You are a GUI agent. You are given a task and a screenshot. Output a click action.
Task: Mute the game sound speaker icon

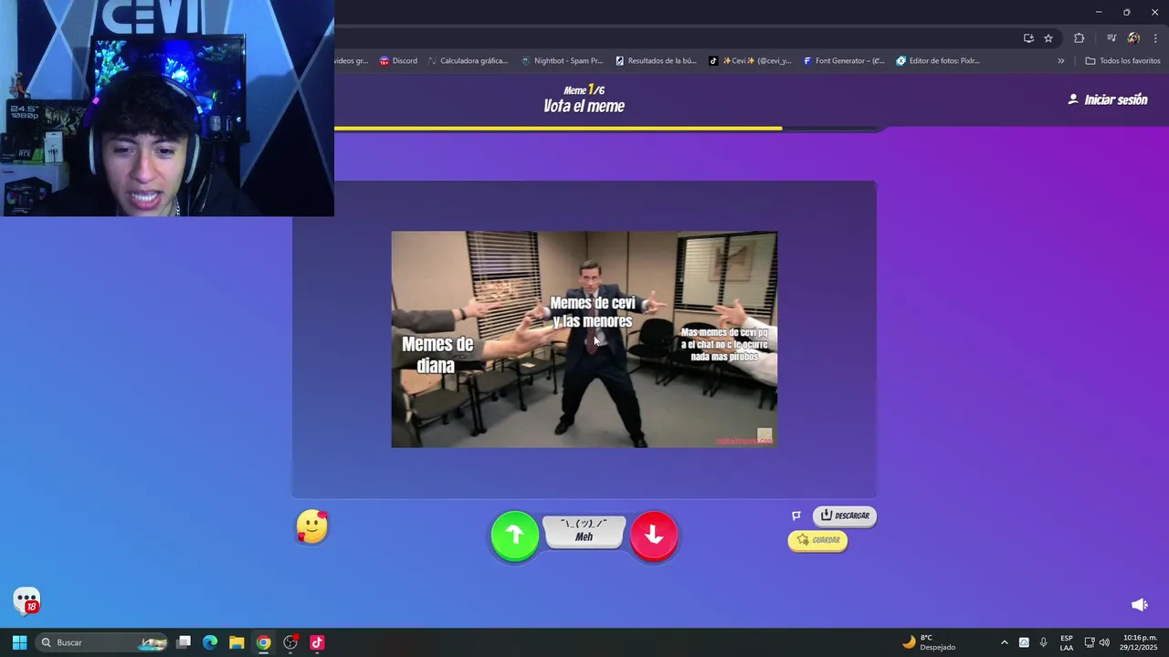pos(1140,605)
